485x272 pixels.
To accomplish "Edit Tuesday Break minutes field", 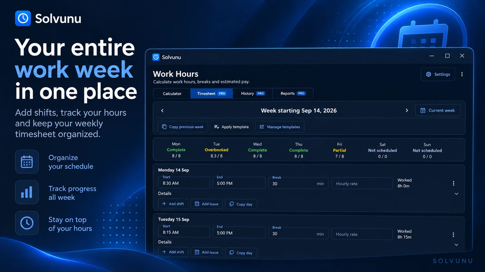I will click(298, 234).
